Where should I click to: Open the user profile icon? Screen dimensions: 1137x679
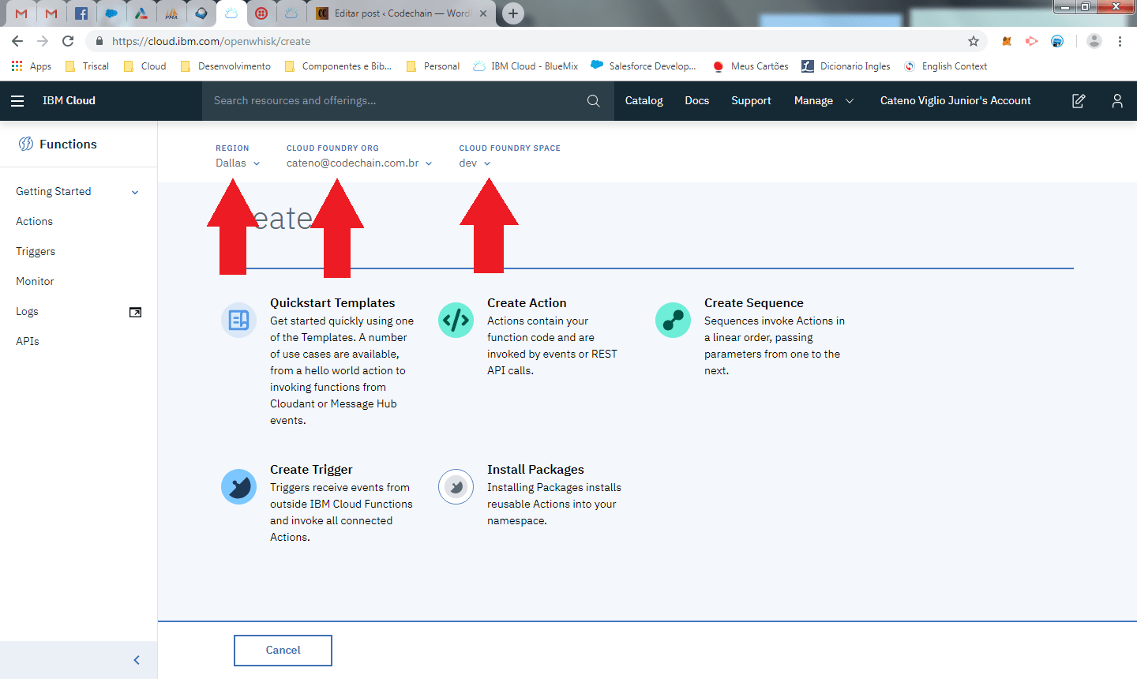(1117, 101)
